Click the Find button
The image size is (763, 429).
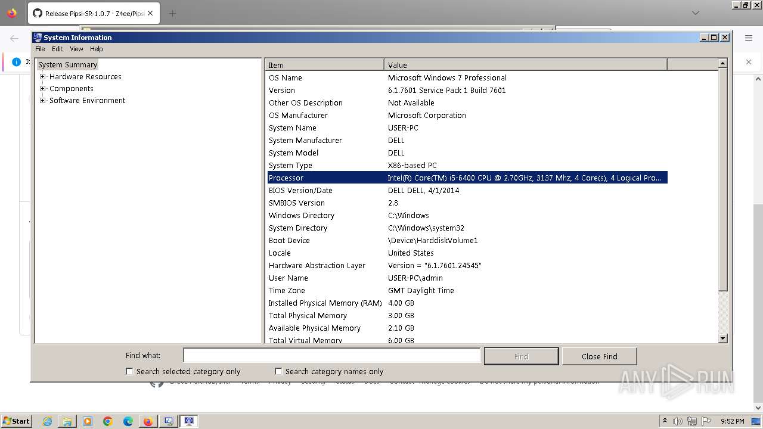[521, 356]
